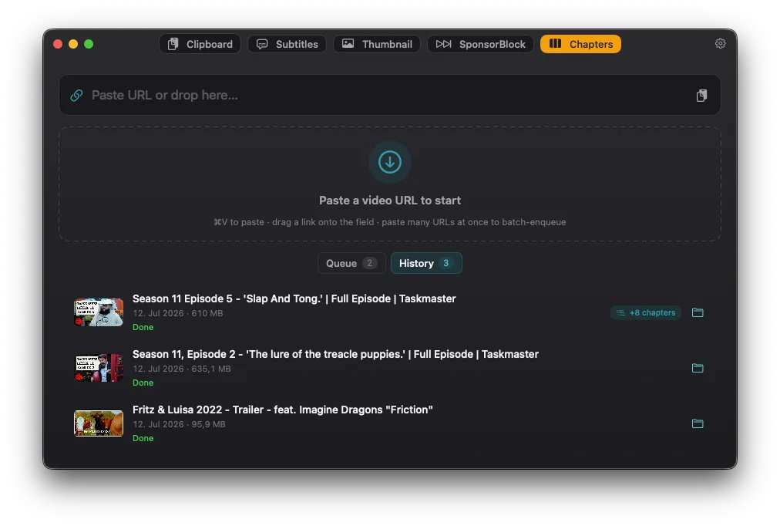The height and width of the screenshot is (526, 780).
Task: Click the Clipboard icon in the toolbar
Action: (173, 44)
